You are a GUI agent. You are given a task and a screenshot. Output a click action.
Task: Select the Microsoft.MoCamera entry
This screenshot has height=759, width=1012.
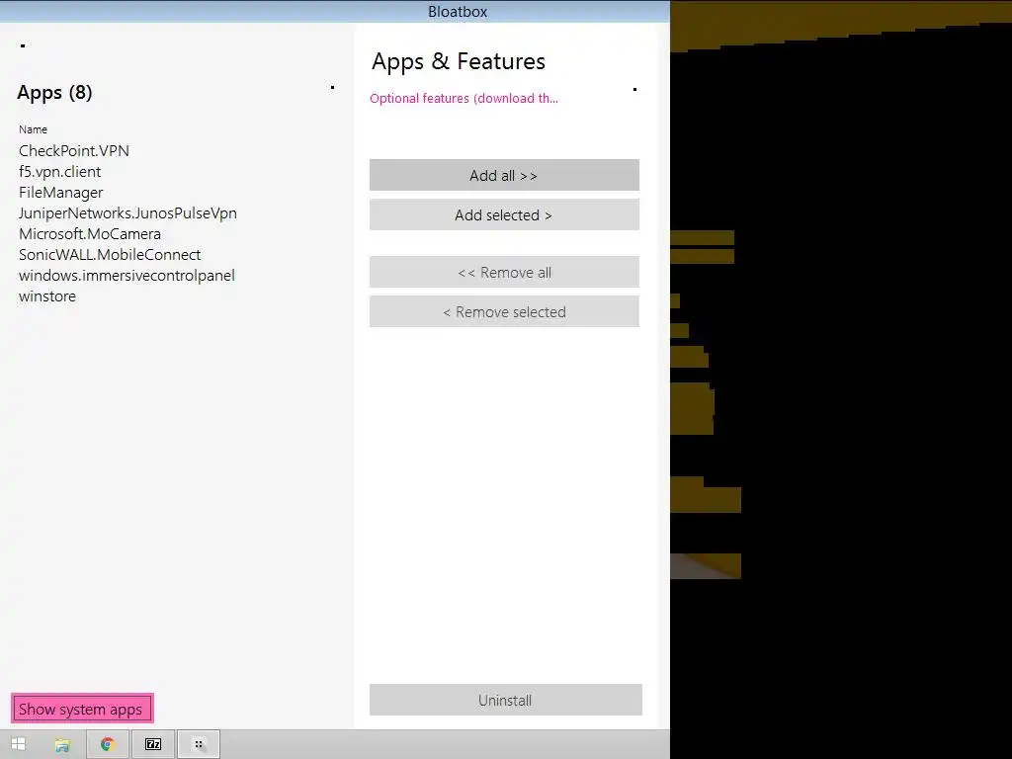90,233
